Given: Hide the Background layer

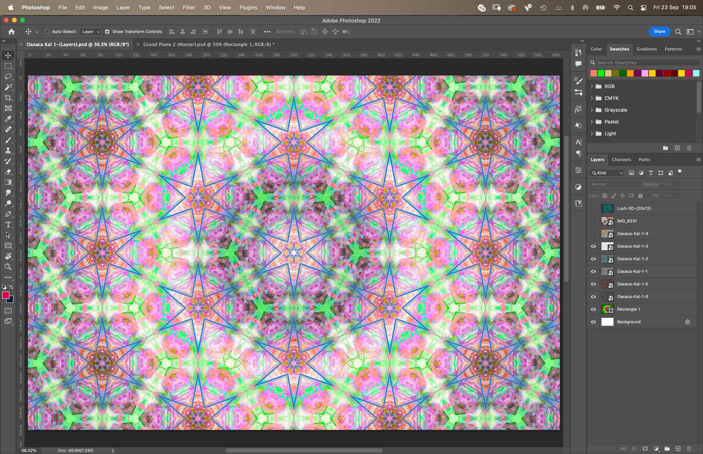Looking at the screenshot, I should [593, 322].
